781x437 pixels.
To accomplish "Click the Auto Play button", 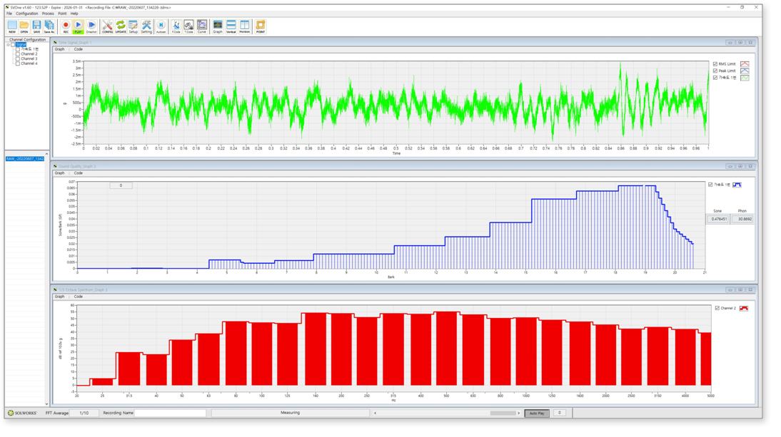I will click(x=537, y=413).
